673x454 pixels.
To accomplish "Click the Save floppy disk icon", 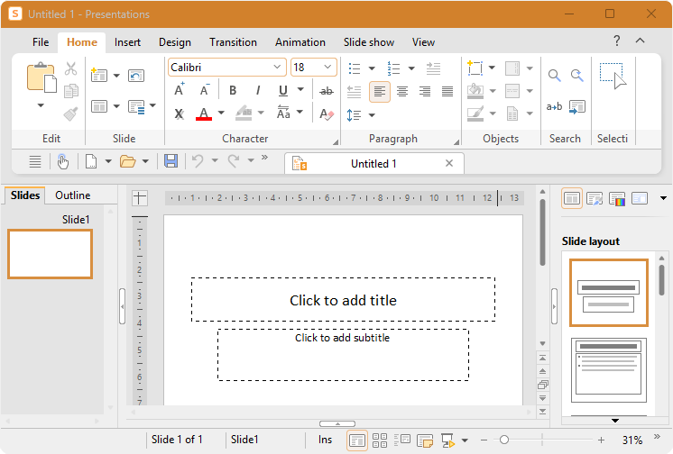I will tap(171, 161).
